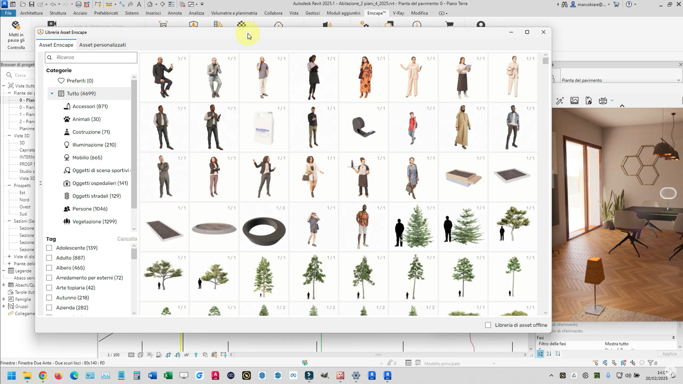Click the Metti in pausa Enscape icon
This screenshot has height=384, width=683.
(x=16, y=26)
